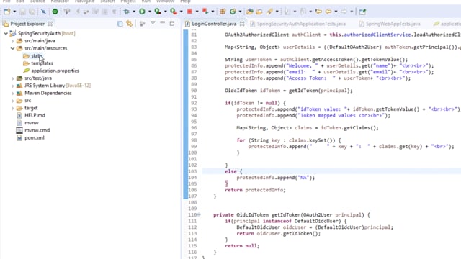Expand the src/main/java folder
Screen dimensions: 461x259
click(12, 41)
